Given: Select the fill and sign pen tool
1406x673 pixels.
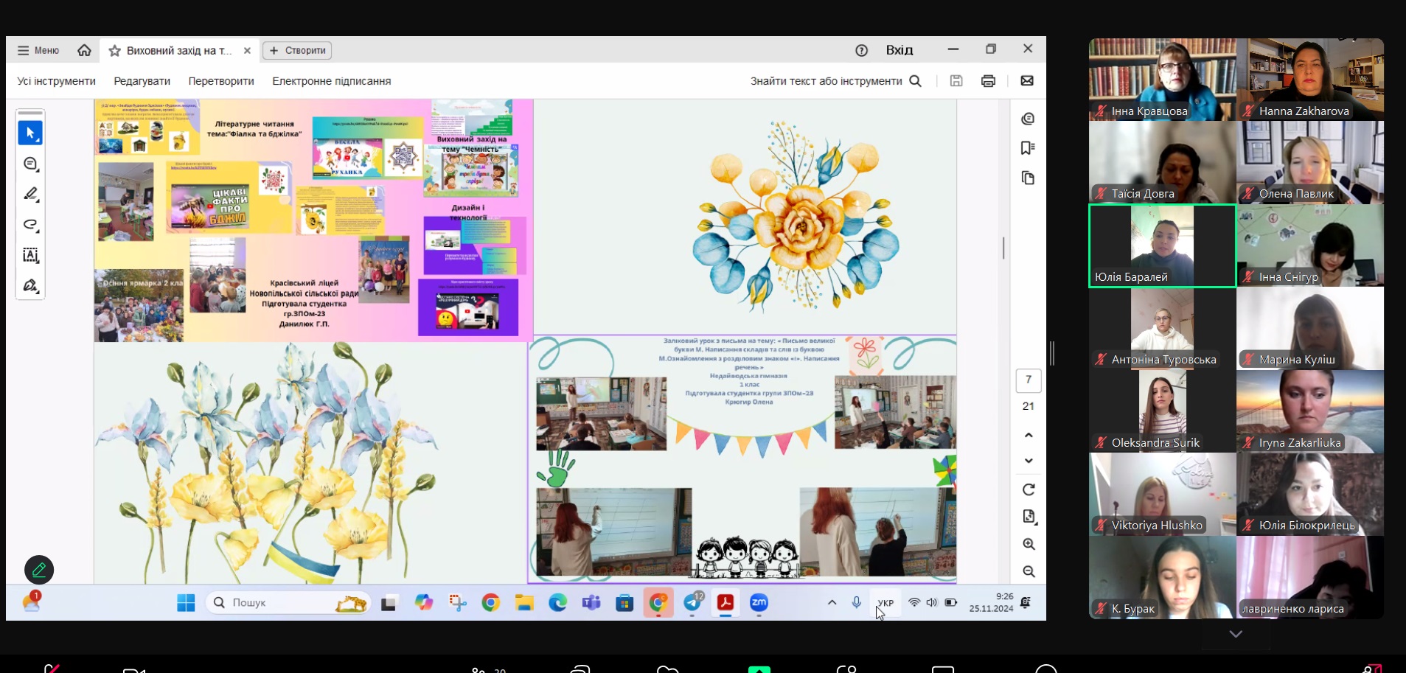Looking at the screenshot, I should click(30, 285).
